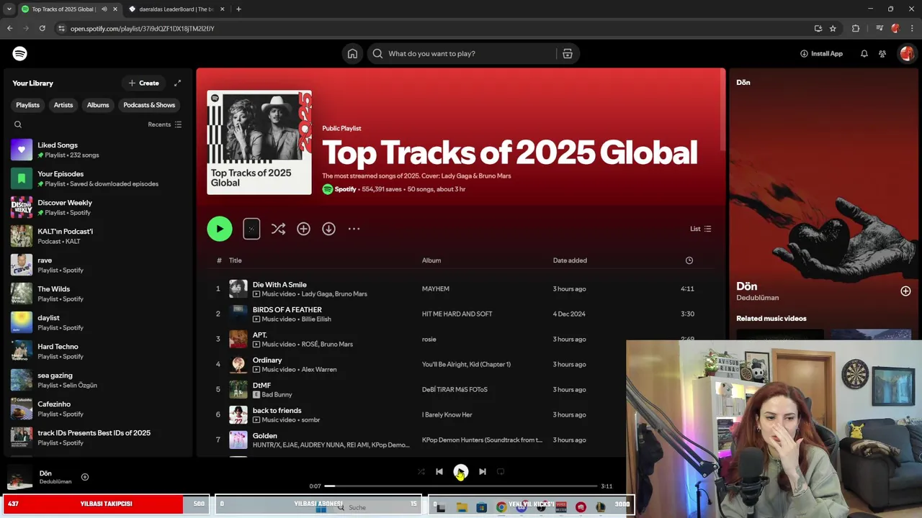Open Liked Songs playlist
This screenshot has width=922, height=518.
tap(98, 150)
